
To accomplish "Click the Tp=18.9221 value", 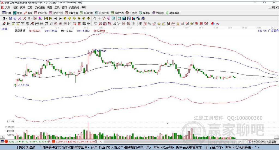I will (35, 31).
